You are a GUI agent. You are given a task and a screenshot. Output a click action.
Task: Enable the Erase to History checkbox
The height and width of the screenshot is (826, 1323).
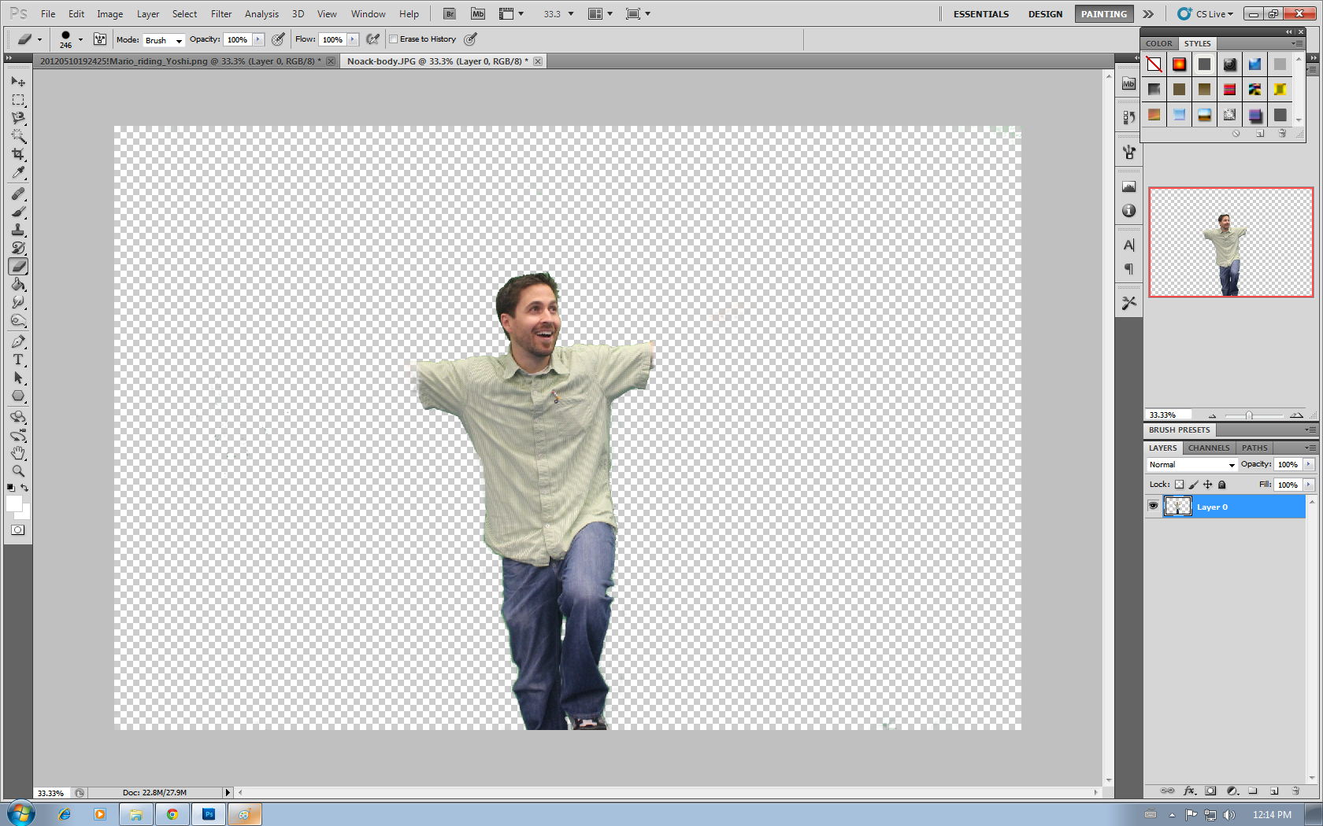click(393, 39)
